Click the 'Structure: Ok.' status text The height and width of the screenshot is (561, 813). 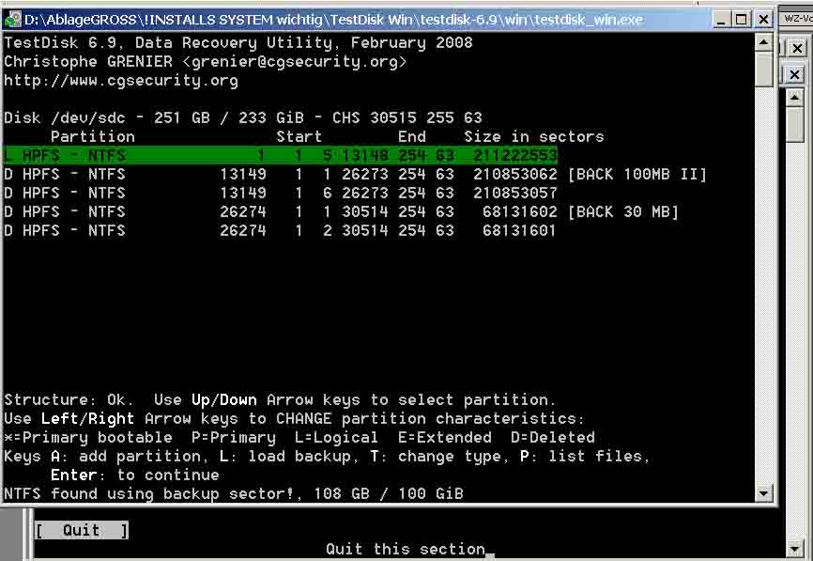(x=69, y=400)
